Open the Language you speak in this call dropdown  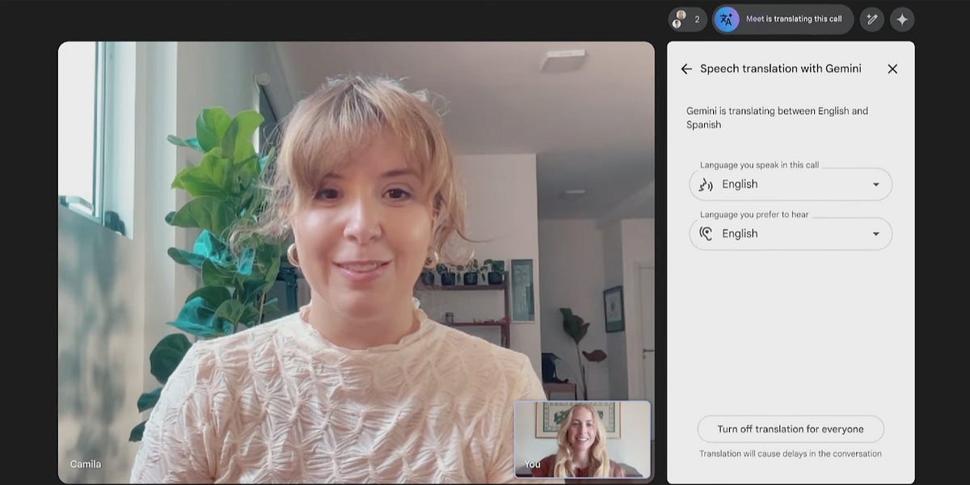791,184
